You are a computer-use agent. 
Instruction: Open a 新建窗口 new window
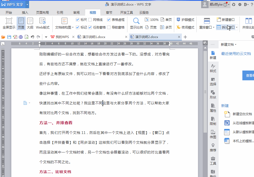pyautogui.click(x=226, y=20)
